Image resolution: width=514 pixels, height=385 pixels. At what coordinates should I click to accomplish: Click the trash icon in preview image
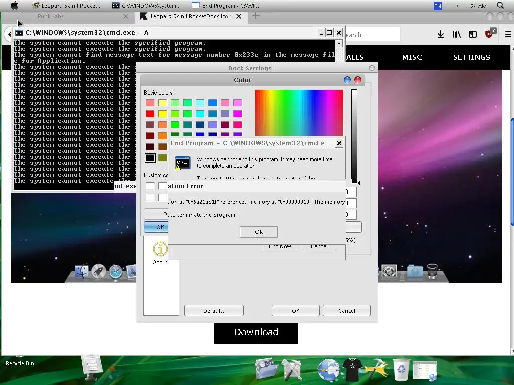432,271
